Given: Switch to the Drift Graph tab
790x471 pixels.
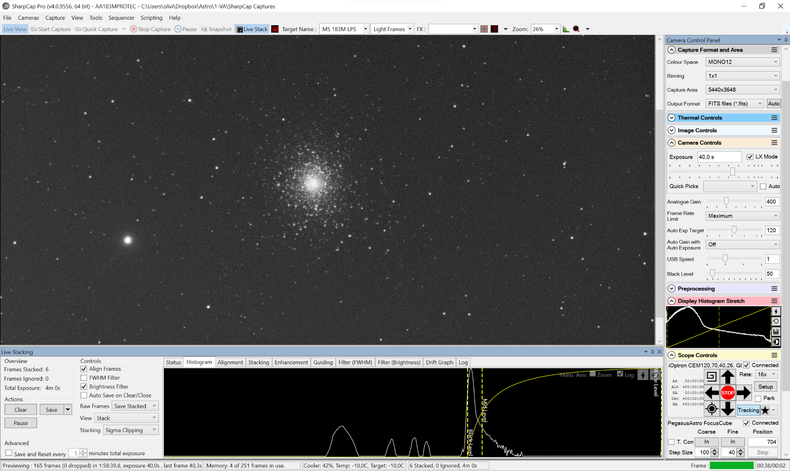Looking at the screenshot, I should pyautogui.click(x=439, y=362).
